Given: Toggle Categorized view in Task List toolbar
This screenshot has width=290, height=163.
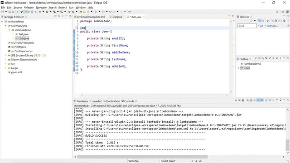Looking at the screenshot, I should [260, 21].
